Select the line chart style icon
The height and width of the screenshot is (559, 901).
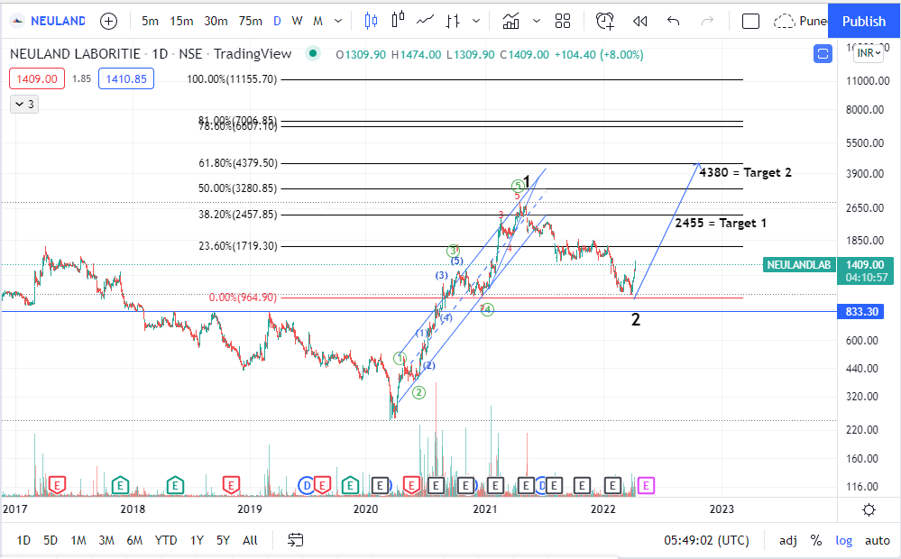coord(425,21)
